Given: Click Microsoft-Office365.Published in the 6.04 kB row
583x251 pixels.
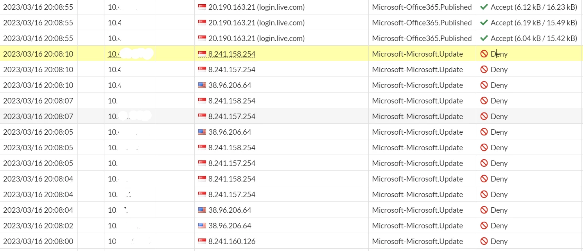Looking at the screenshot, I should click(422, 38).
